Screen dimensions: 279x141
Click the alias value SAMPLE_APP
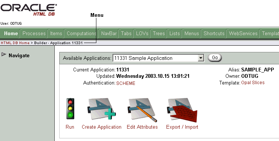click(258, 70)
